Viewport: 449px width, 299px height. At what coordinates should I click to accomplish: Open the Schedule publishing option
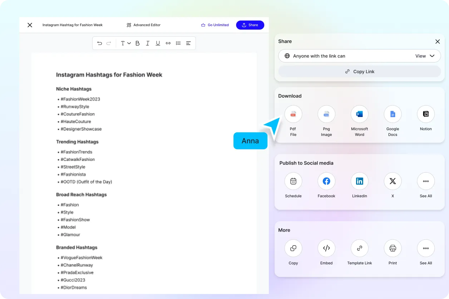[293, 181]
